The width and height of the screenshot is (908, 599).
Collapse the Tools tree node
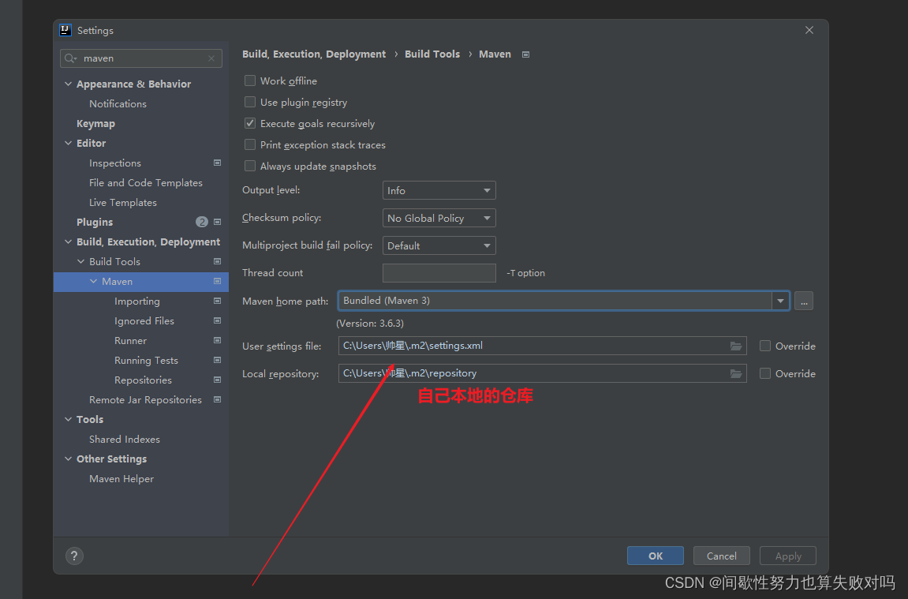(x=69, y=419)
